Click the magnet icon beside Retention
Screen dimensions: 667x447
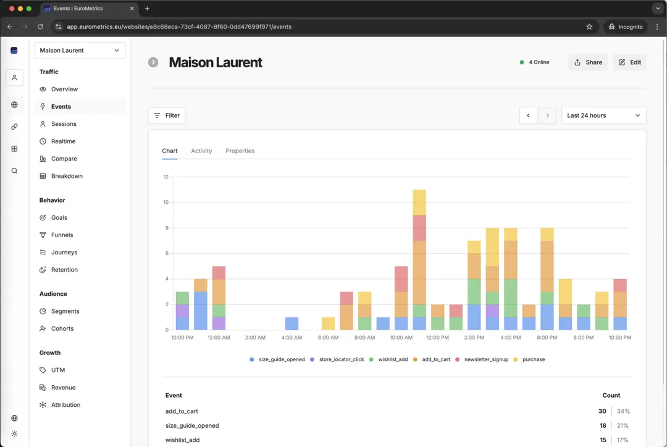pyautogui.click(x=43, y=270)
